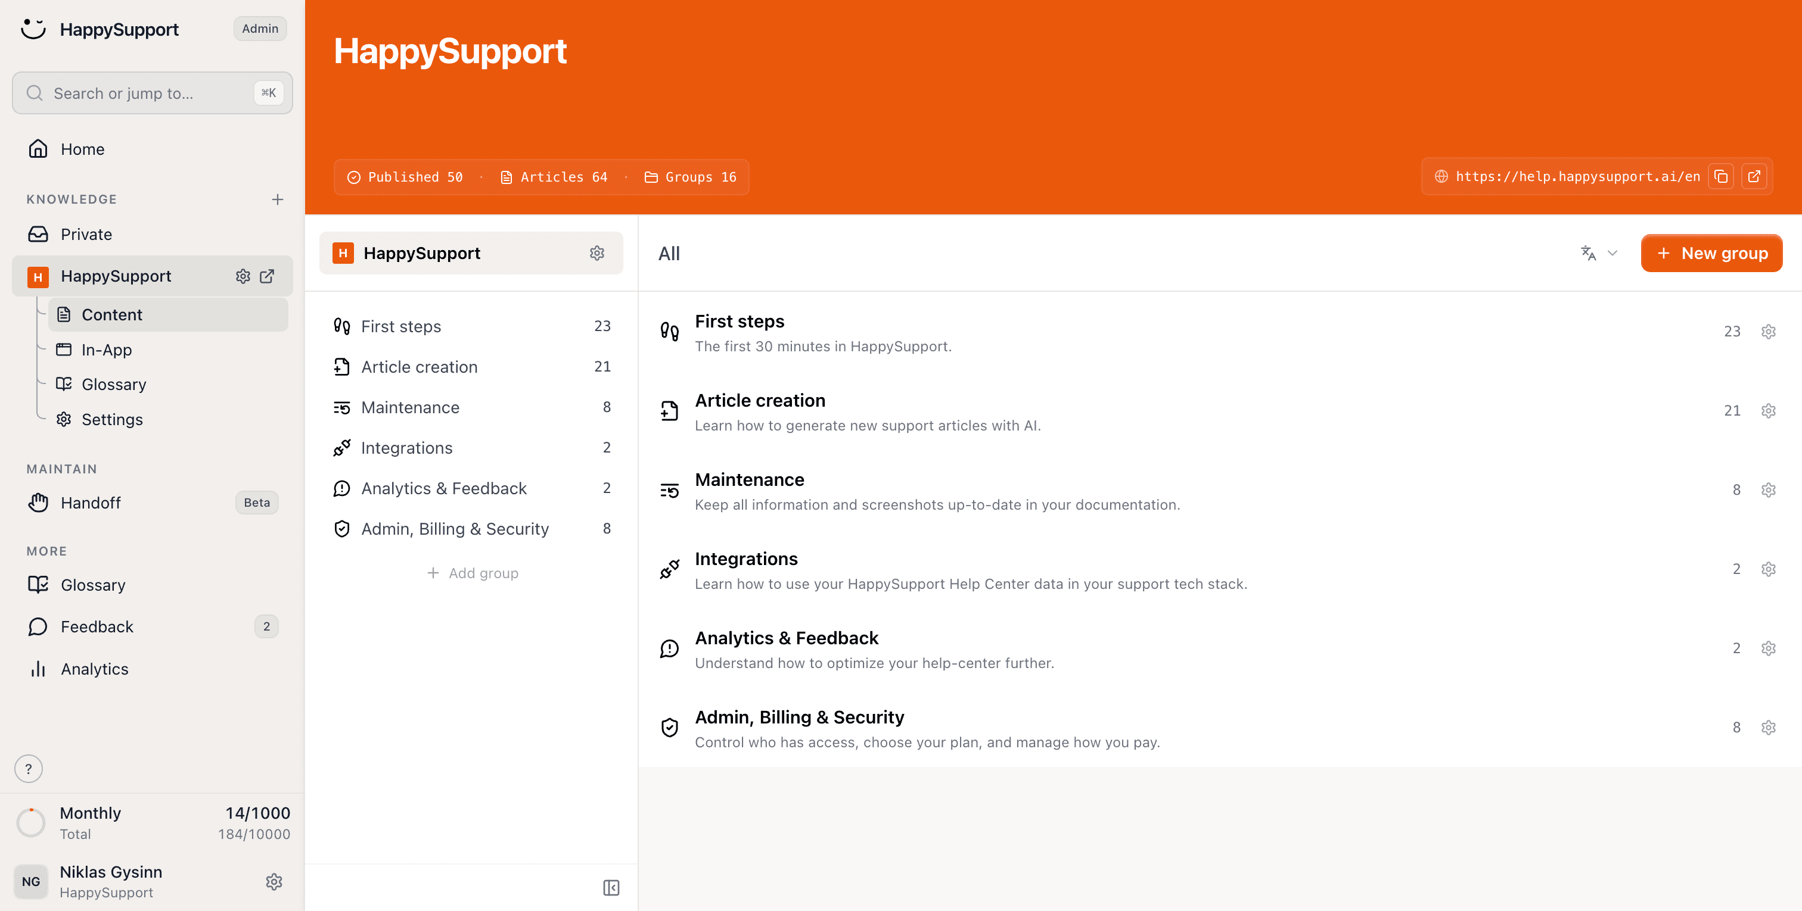Collapse the groups side panel
1802x911 pixels.
(x=611, y=887)
